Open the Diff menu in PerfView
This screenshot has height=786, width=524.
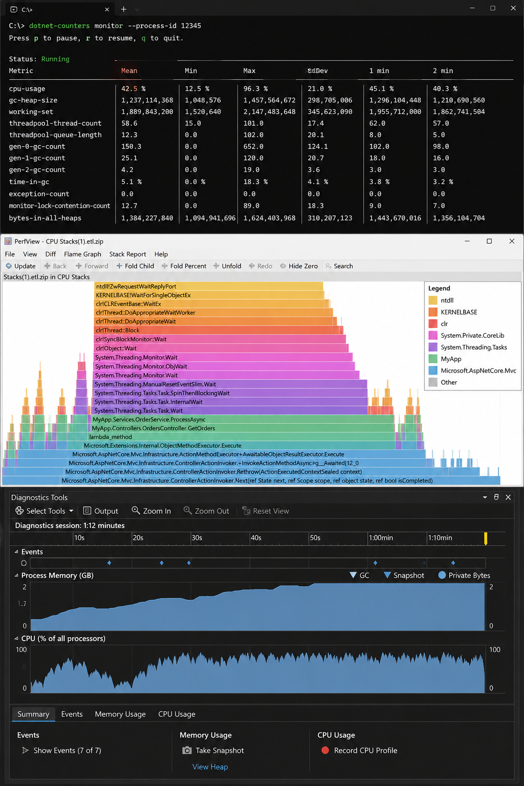pyautogui.click(x=51, y=254)
